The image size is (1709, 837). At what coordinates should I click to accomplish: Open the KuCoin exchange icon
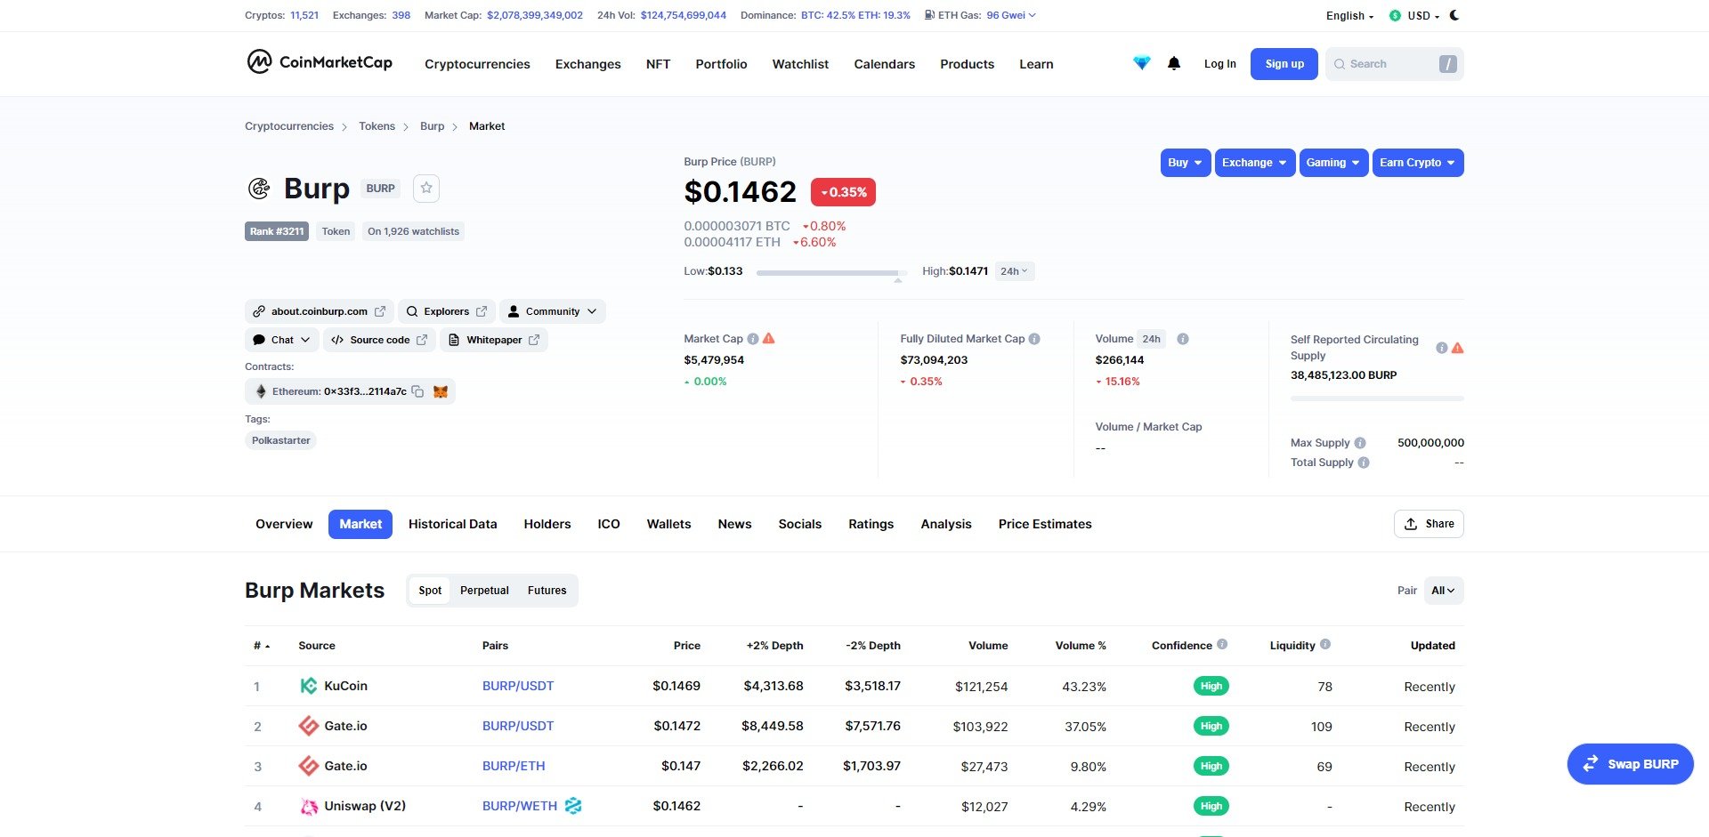tap(309, 686)
